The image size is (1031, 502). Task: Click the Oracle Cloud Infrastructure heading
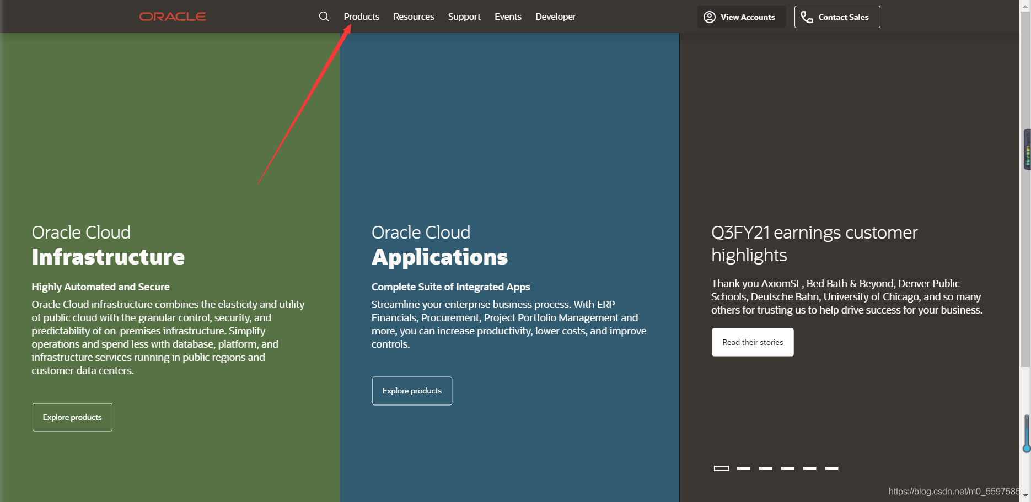[108, 245]
